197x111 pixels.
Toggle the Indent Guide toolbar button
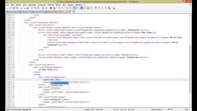pos(81,8)
